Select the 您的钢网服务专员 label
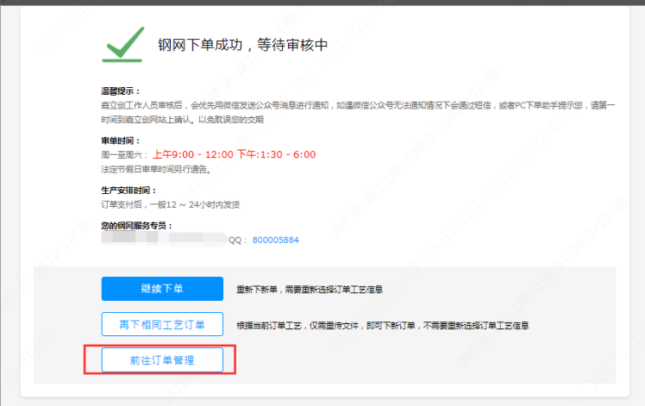The width and height of the screenshot is (645, 406). pyautogui.click(x=137, y=226)
